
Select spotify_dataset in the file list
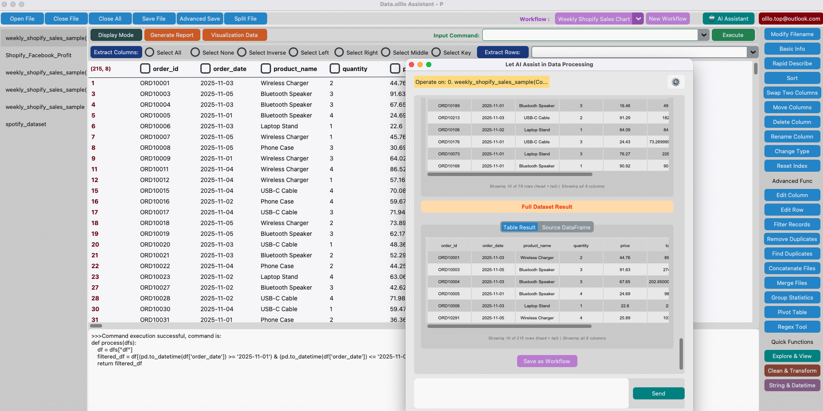coord(26,124)
